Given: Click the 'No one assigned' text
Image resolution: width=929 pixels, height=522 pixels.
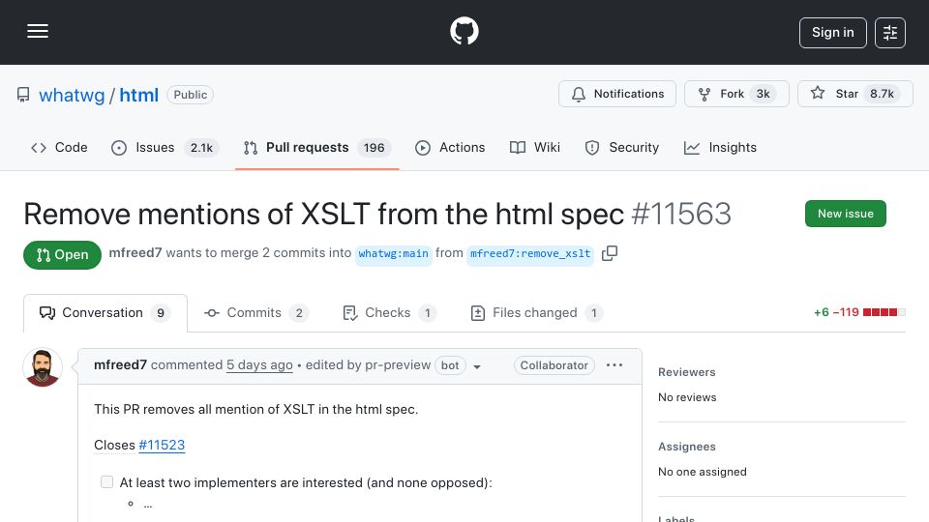Looking at the screenshot, I should pos(703,472).
